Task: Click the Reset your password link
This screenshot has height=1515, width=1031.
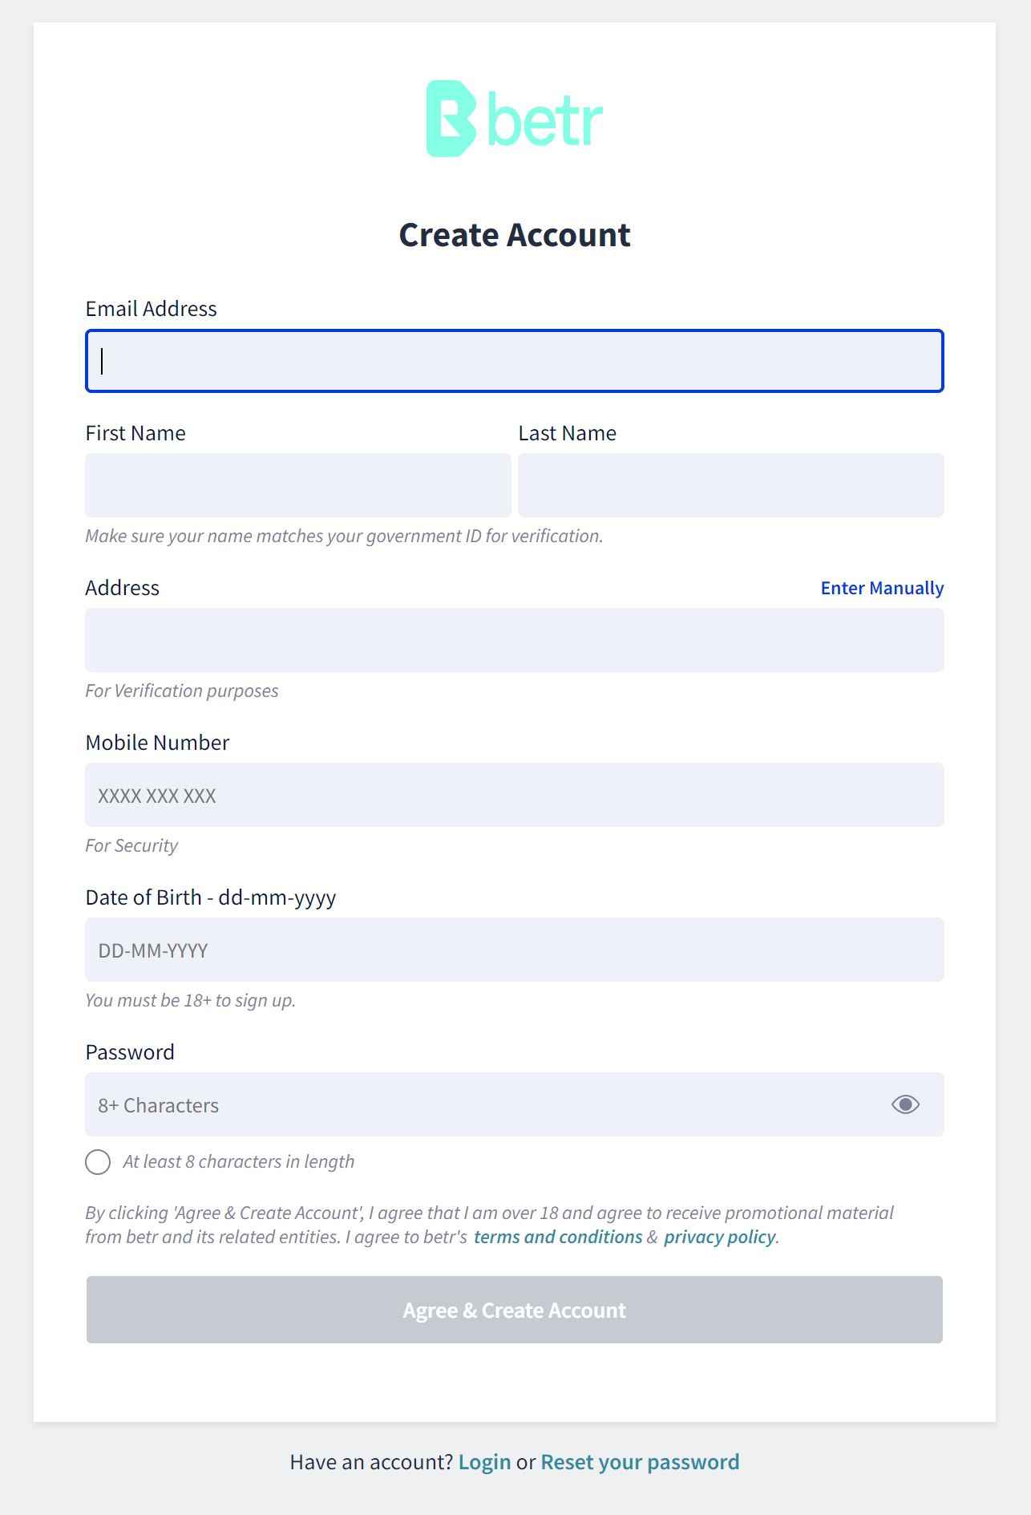Action: (x=640, y=1462)
